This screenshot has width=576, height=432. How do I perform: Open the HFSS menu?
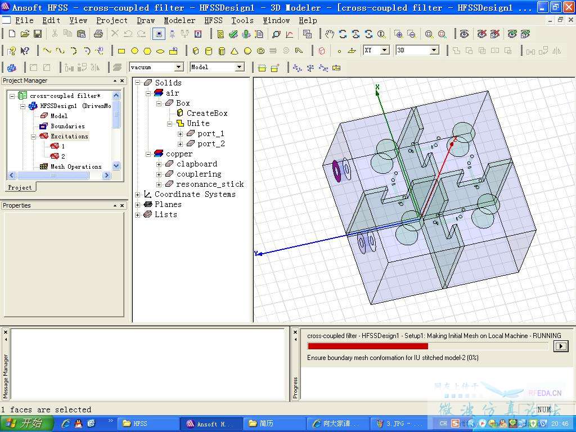(213, 21)
